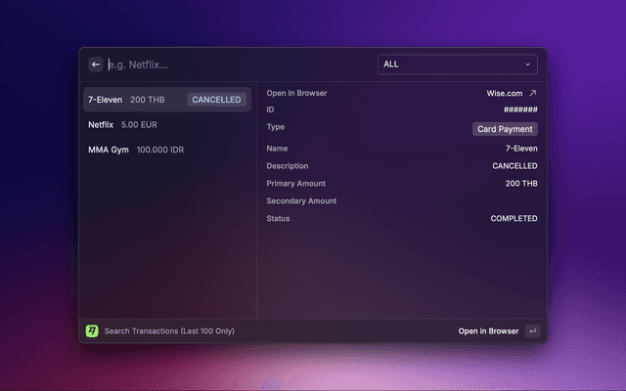This screenshot has height=391, width=626.
Task: Click the back arrow button
Action: click(x=96, y=65)
